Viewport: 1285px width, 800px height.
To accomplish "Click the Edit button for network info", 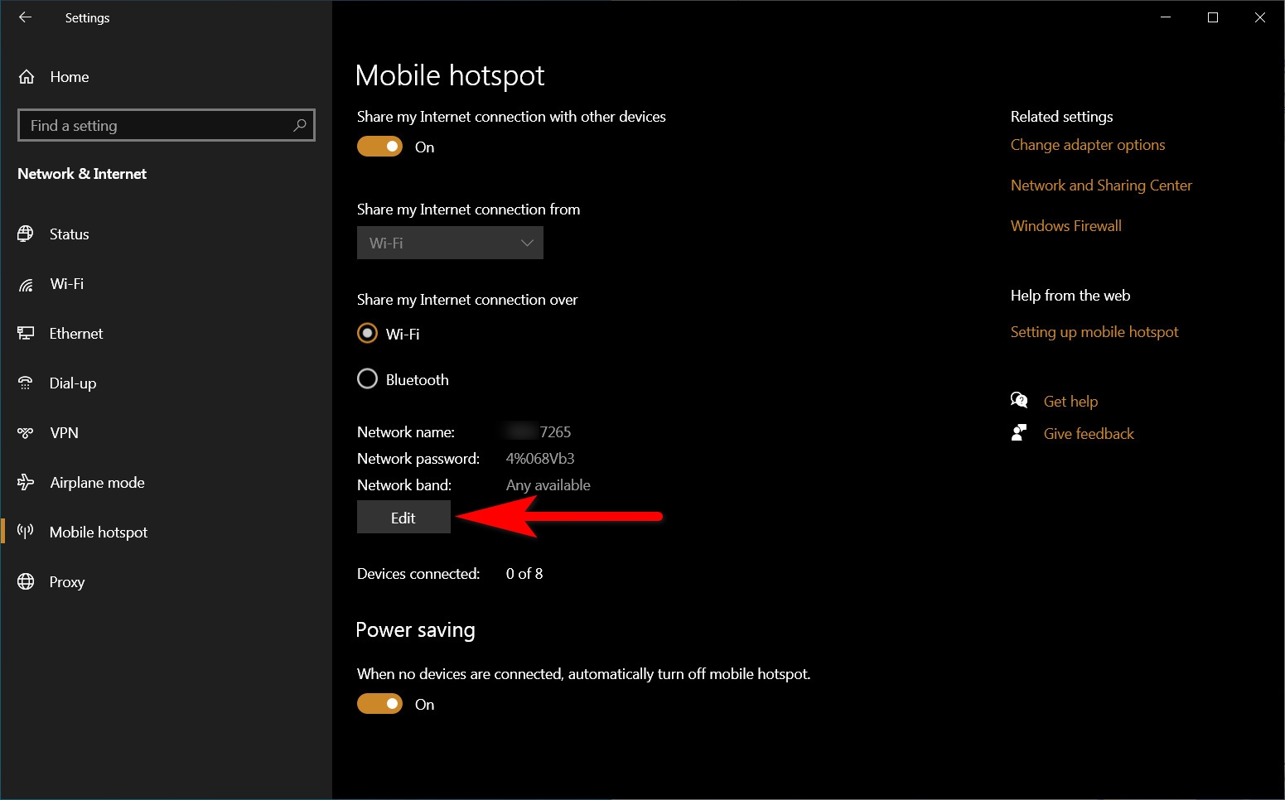I will click(x=403, y=517).
